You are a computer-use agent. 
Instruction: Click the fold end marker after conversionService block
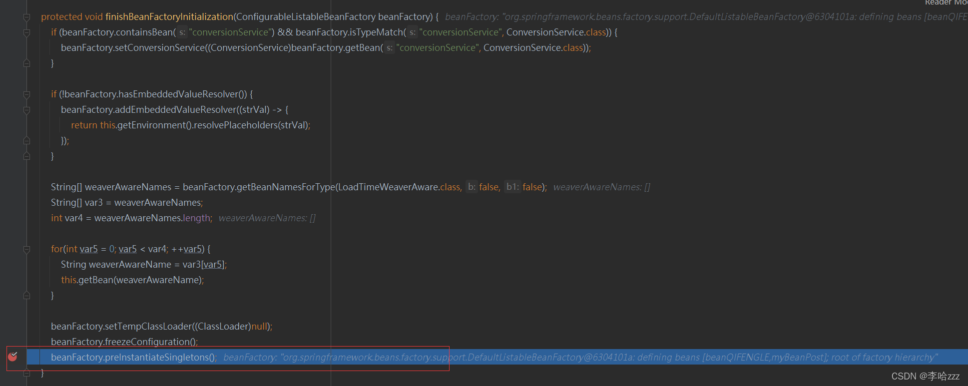click(x=27, y=63)
